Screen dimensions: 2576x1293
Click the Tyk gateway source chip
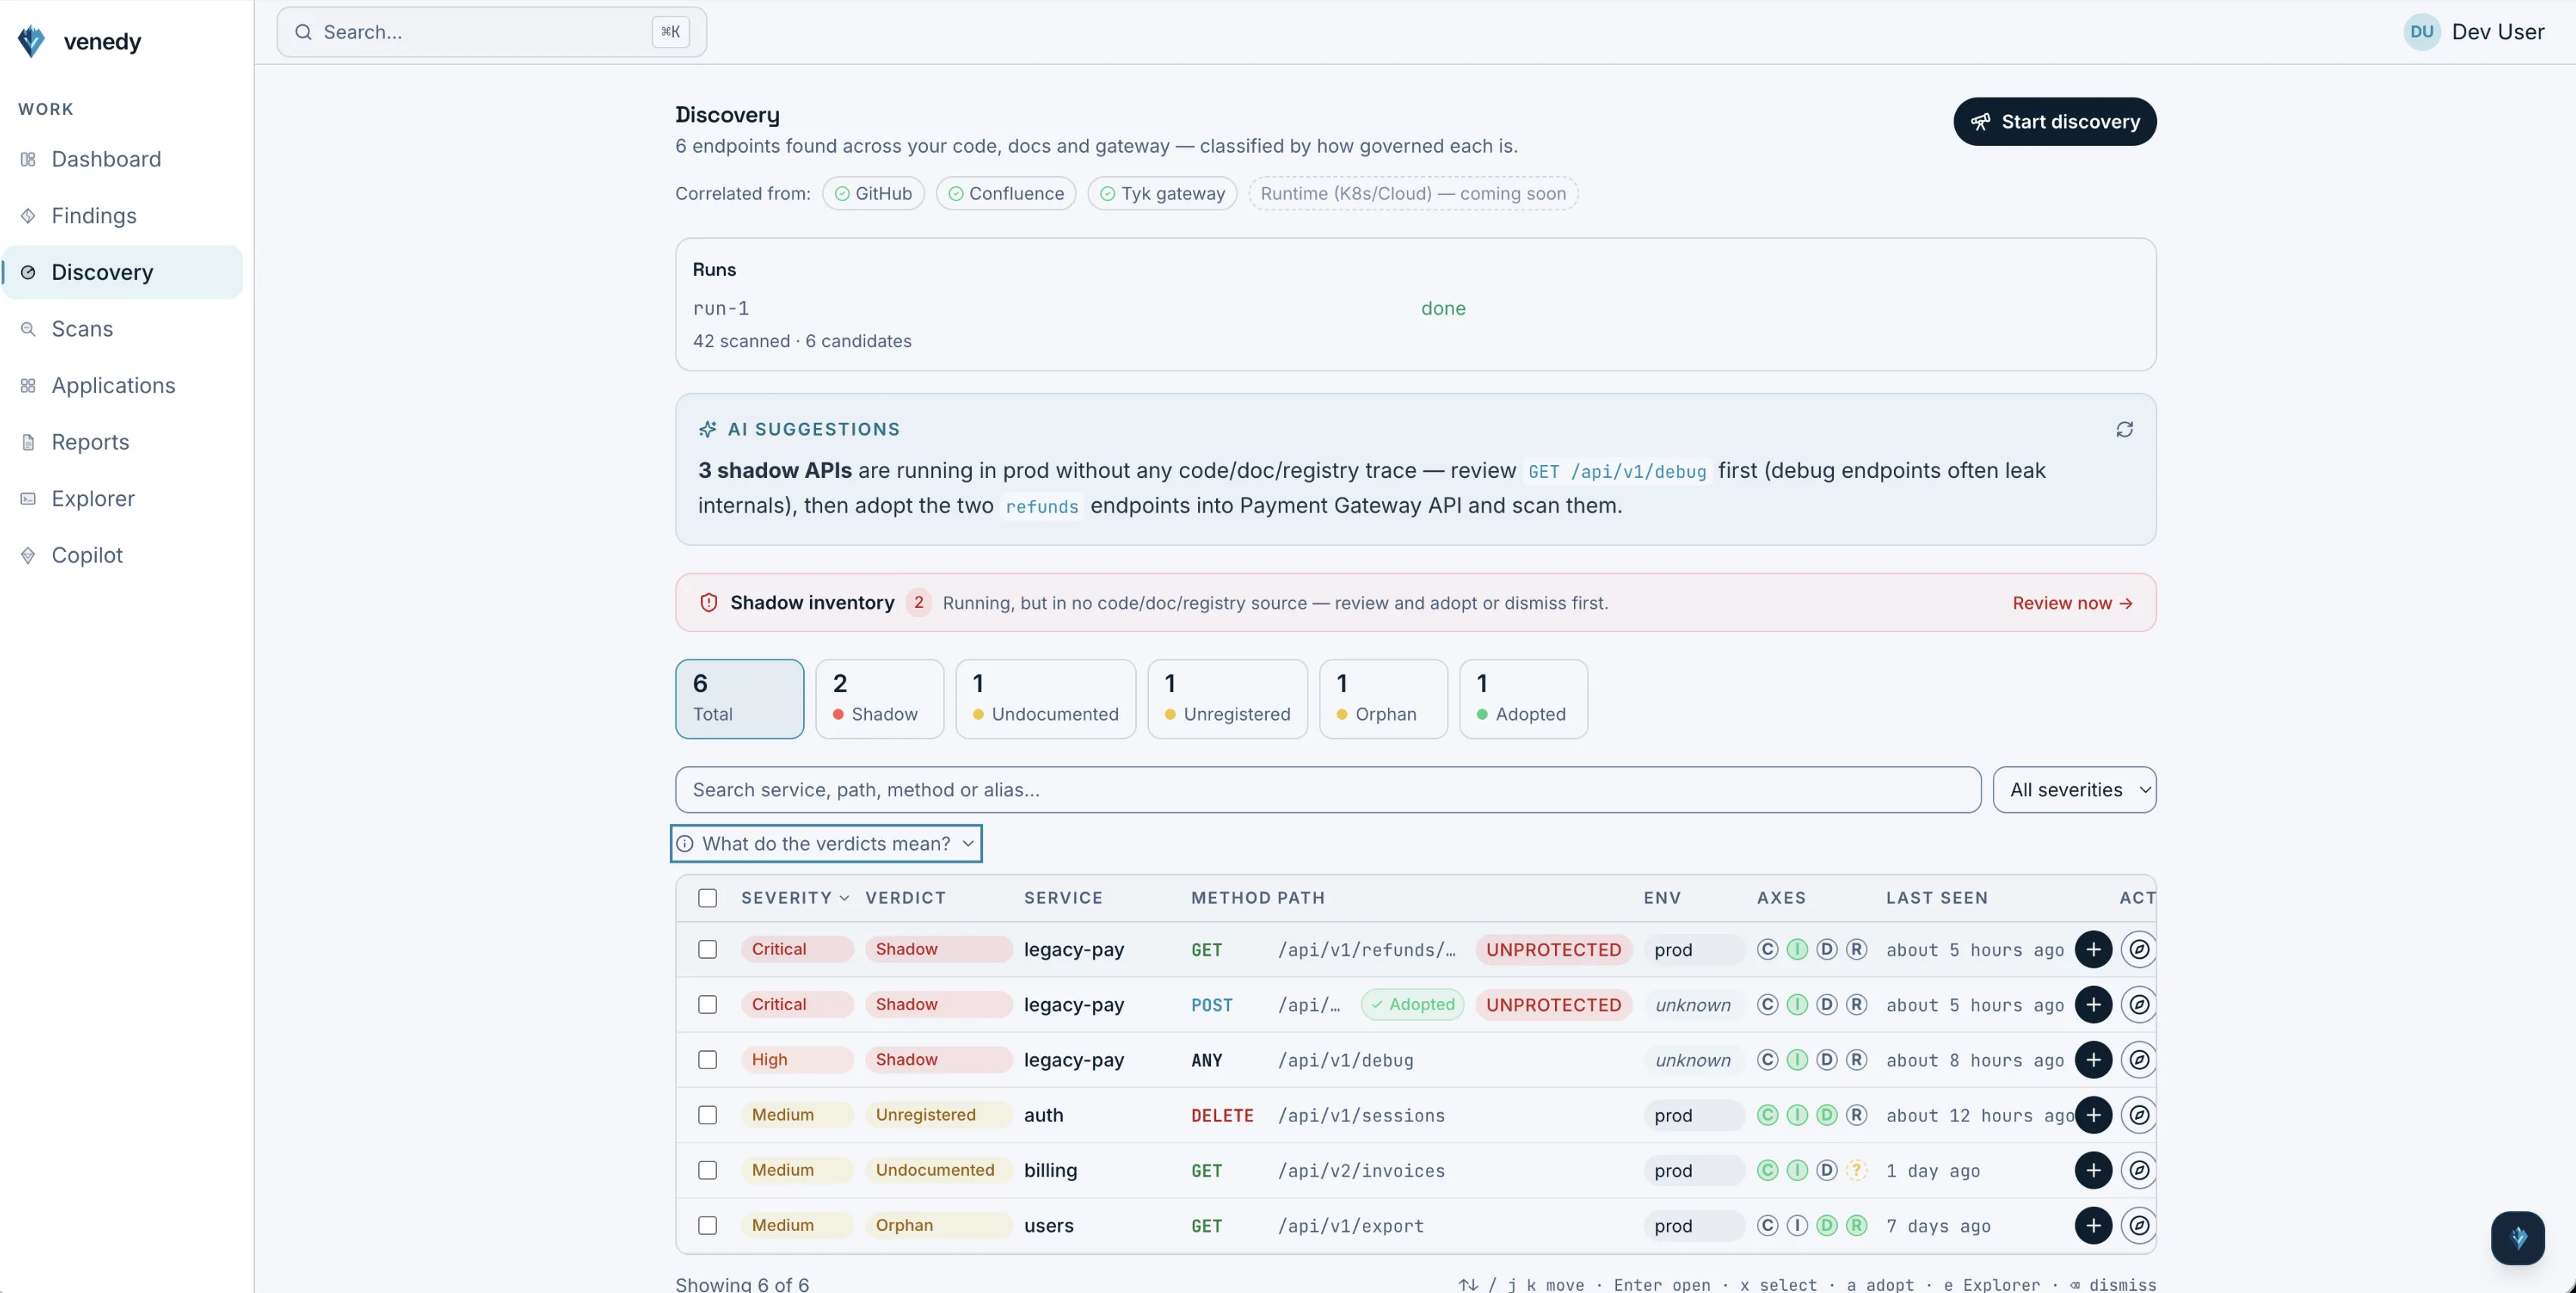point(1162,194)
